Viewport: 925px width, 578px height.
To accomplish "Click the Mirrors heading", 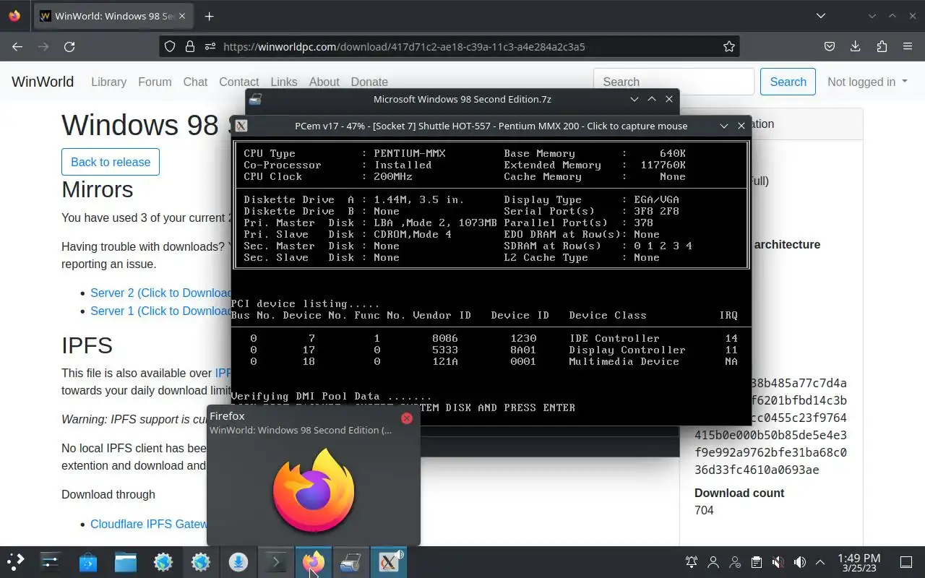I will click(98, 189).
